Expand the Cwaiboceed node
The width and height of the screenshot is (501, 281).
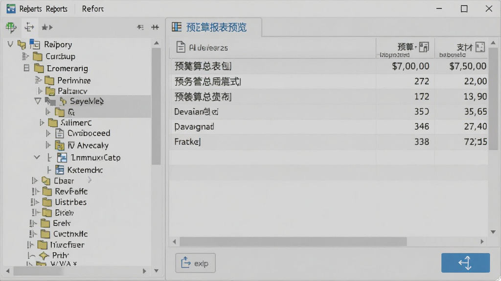click(48, 133)
